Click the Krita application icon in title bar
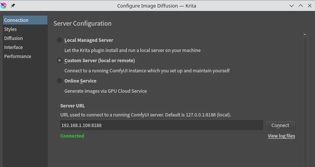315x167 pixels. coord(4,6)
